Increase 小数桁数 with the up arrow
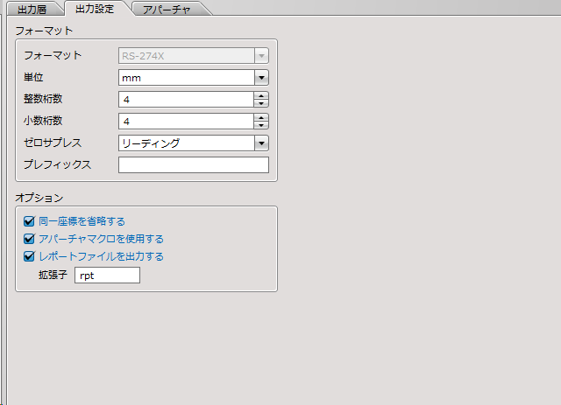 pos(260,117)
